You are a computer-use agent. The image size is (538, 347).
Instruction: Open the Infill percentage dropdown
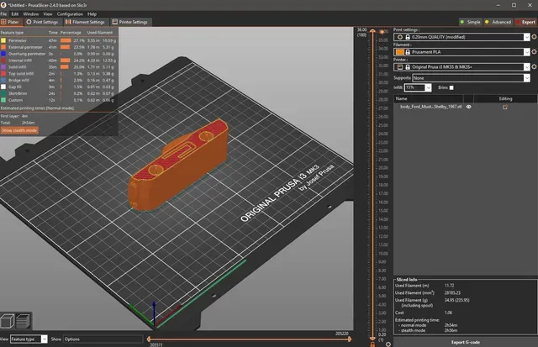pos(428,87)
